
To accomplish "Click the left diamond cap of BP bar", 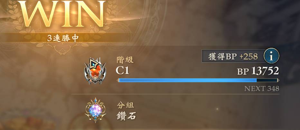I will click(x=118, y=80).
